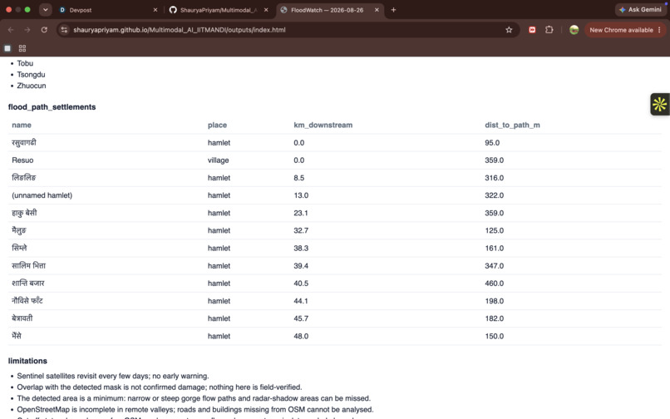Open site information icon in address bar

click(x=64, y=30)
